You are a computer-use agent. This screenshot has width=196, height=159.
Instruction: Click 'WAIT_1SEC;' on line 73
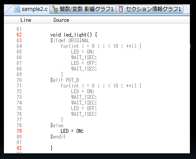[x=84, y=97]
